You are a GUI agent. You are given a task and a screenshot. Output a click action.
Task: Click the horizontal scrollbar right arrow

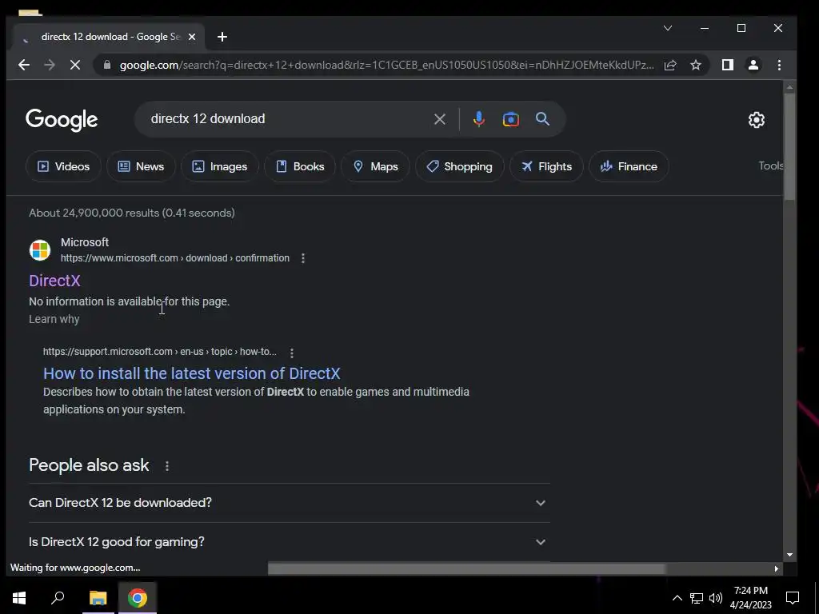click(x=776, y=568)
